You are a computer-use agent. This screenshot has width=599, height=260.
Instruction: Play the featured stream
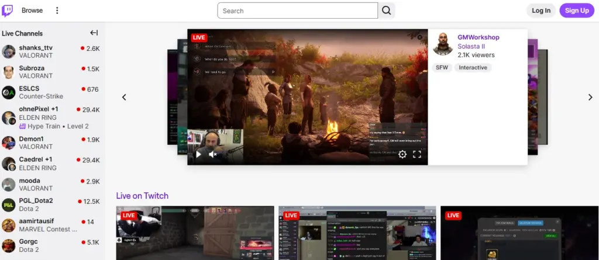pos(198,154)
